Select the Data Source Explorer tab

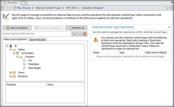tap(15, 39)
